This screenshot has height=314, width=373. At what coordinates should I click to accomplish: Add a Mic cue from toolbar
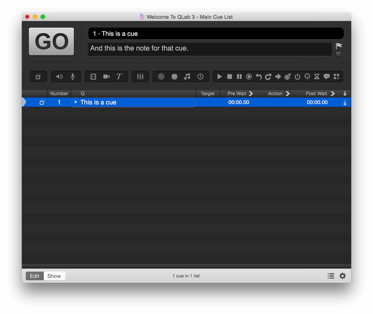(73, 77)
